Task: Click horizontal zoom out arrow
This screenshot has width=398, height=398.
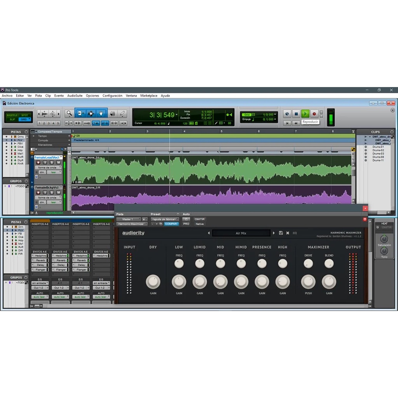Action: (x=38, y=114)
